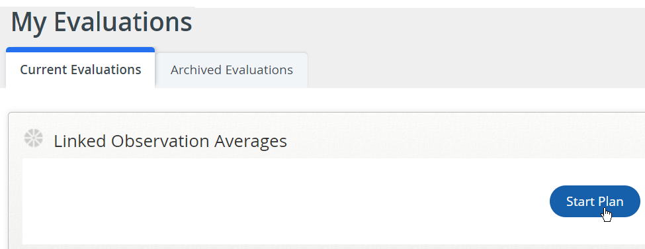
Task: Click the Linked Observation Averages section title
Action: click(x=170, y=141)
